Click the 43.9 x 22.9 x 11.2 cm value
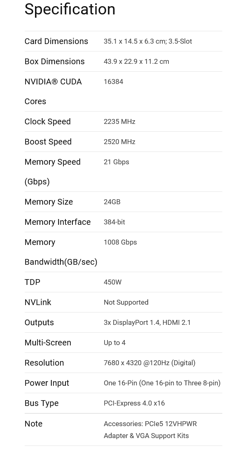The width and height of the screenshot is (247, 457). coord(136,61)
